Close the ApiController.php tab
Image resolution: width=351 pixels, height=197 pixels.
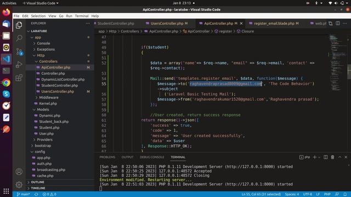click(241, 23)
